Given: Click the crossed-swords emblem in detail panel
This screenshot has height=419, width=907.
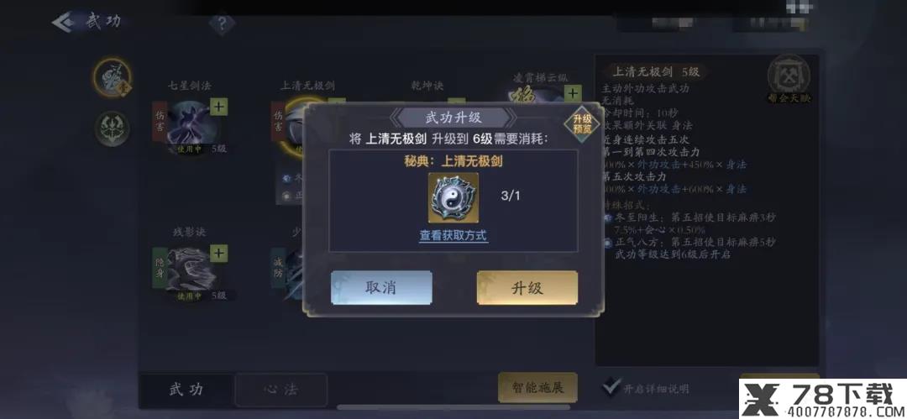Looking at the screenshot, I should (x=789, y=77).
